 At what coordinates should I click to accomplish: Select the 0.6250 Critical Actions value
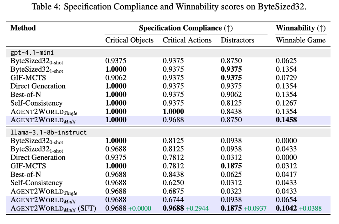click(x=173, y=183)
